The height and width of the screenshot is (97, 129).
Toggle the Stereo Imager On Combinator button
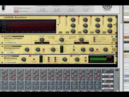point(42,9)
